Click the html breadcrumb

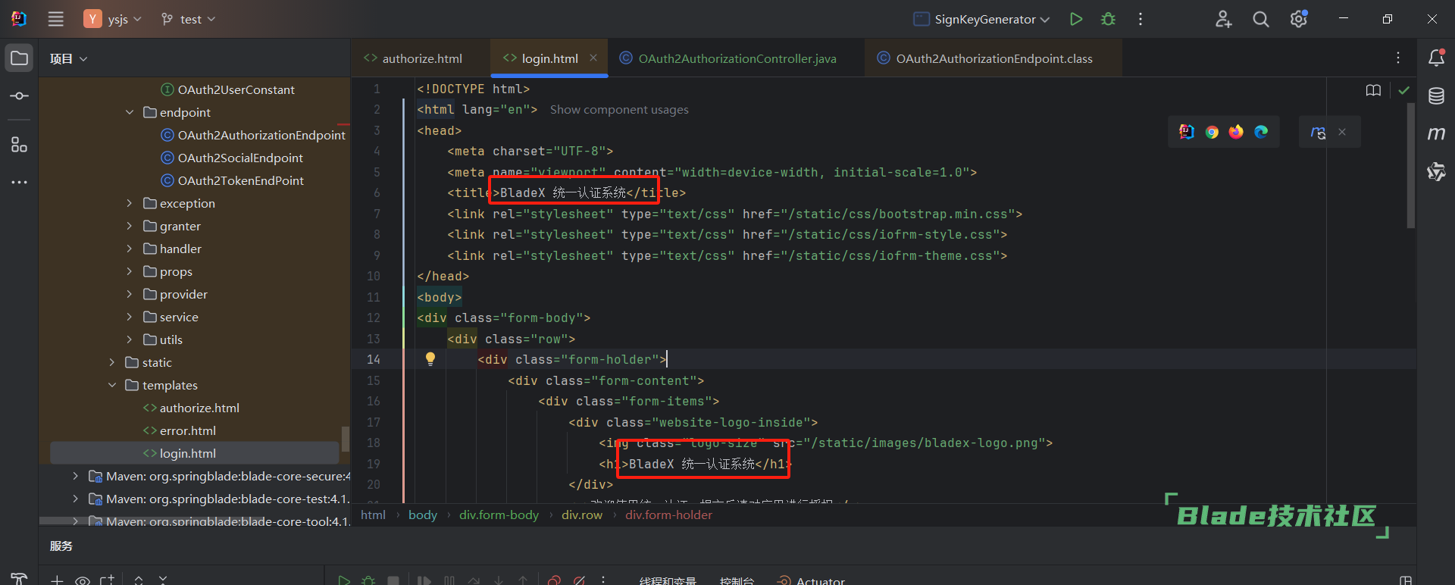tap(373, 515)
